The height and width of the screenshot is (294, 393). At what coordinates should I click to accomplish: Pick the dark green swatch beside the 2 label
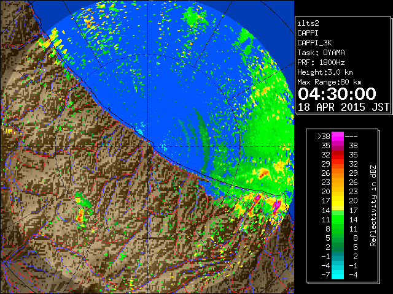coord(338,247)
